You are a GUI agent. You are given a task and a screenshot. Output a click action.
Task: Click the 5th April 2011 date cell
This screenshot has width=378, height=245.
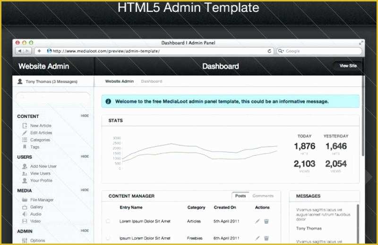(x=226, y=221)
